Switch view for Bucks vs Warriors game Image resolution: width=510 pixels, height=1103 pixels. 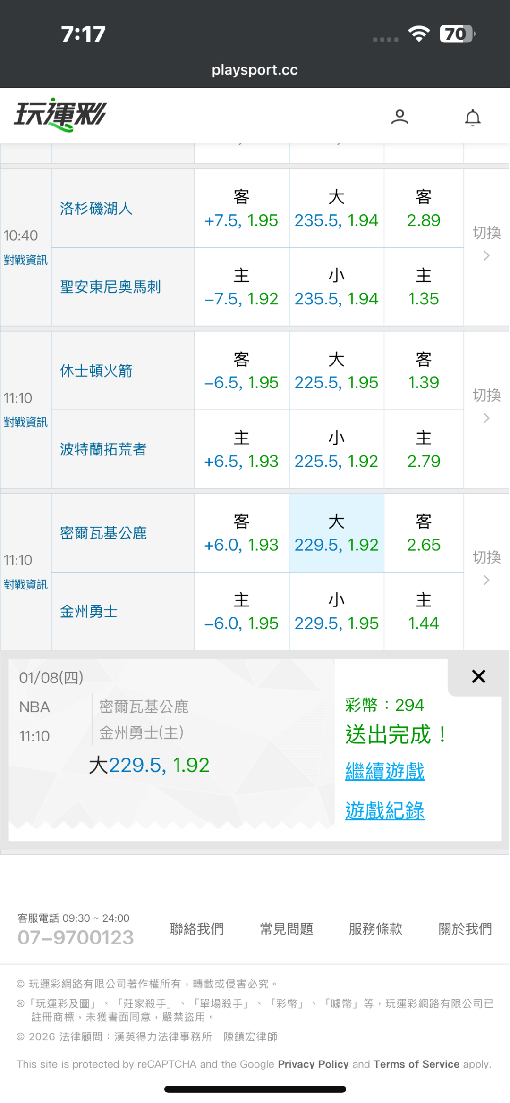[486, 567]
